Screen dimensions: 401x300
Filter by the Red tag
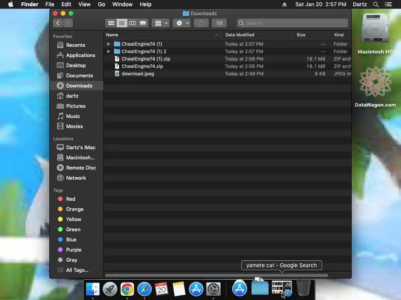coord(76,199)
